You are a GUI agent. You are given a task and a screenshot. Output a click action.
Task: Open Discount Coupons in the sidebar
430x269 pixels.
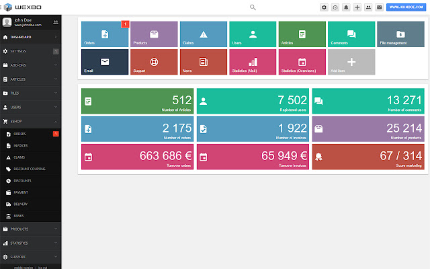[30, 169]
